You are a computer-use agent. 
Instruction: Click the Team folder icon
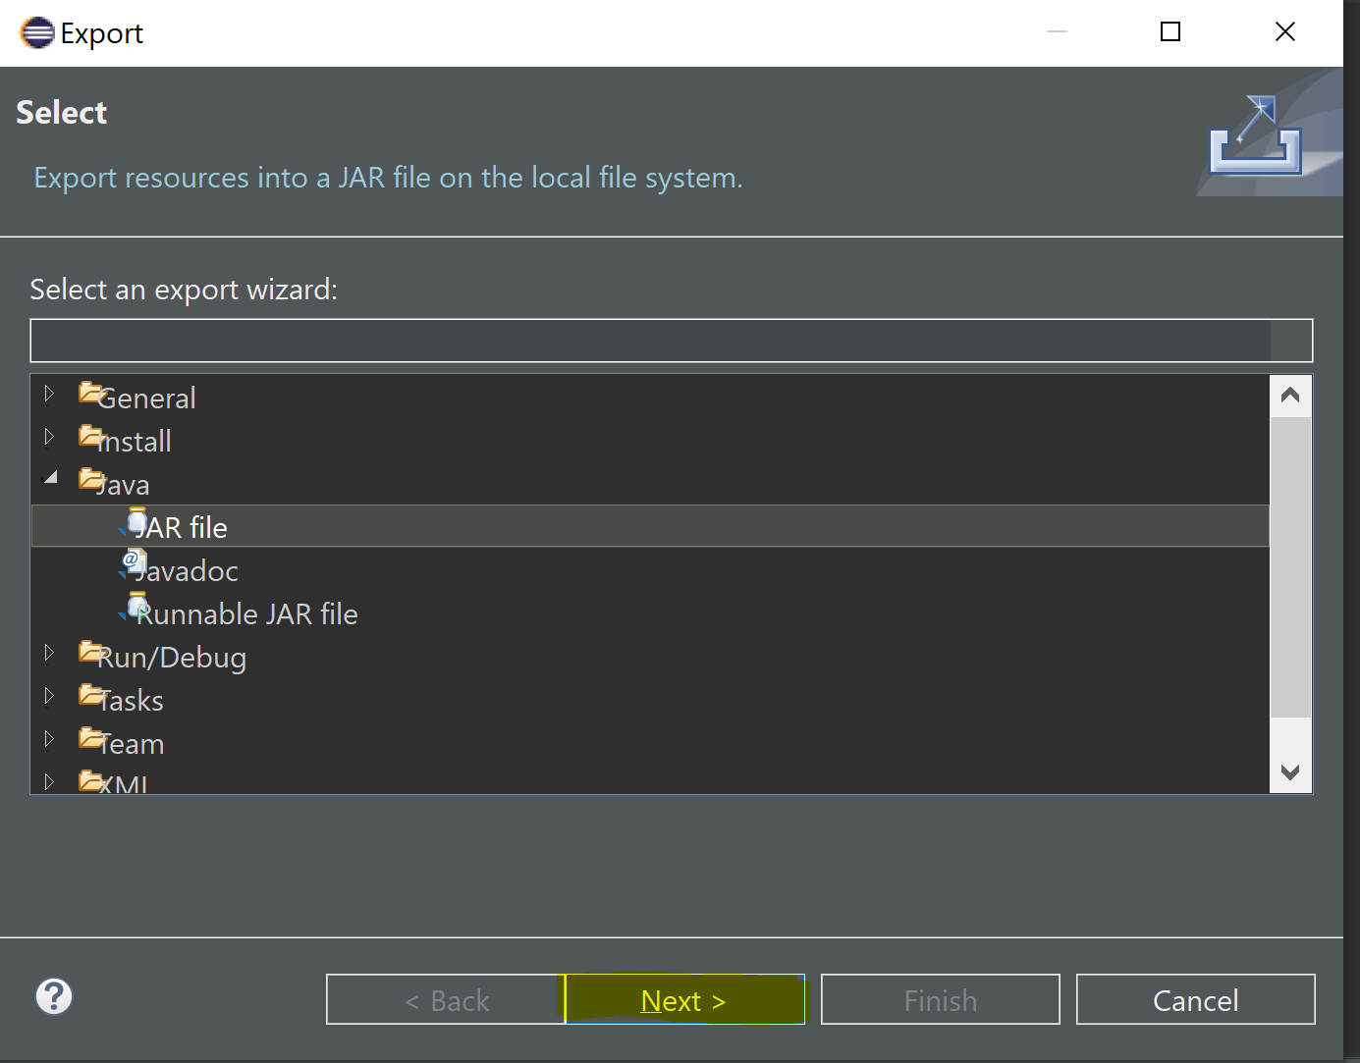click(x=91, y=737)
